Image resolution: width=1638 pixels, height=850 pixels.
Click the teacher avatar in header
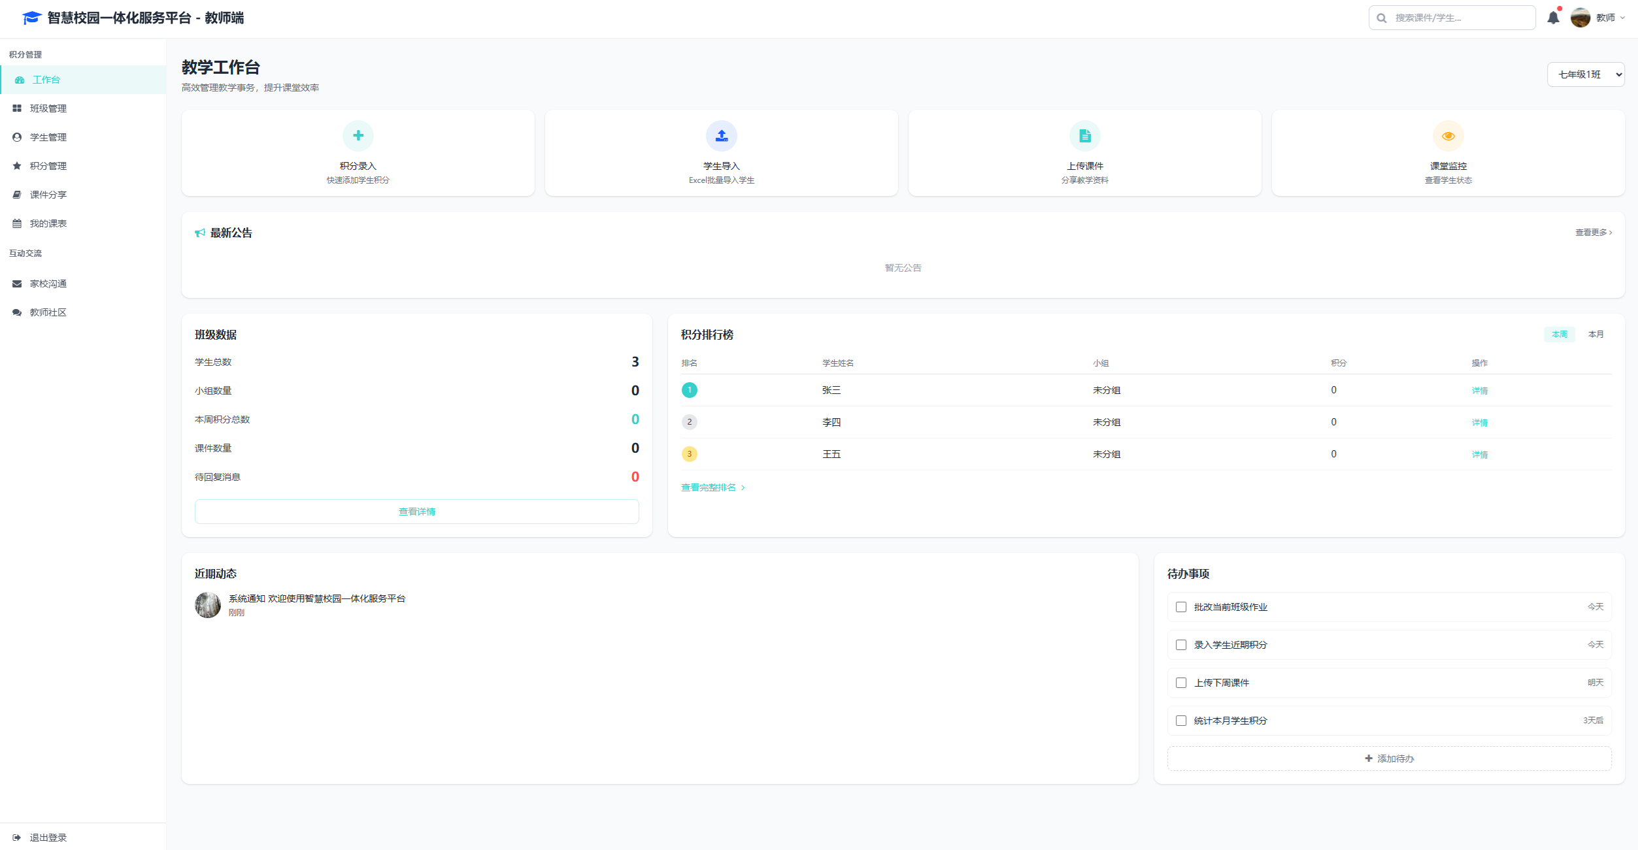[1580, 18]
